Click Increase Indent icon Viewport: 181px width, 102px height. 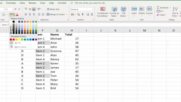[x=43, y=14]
